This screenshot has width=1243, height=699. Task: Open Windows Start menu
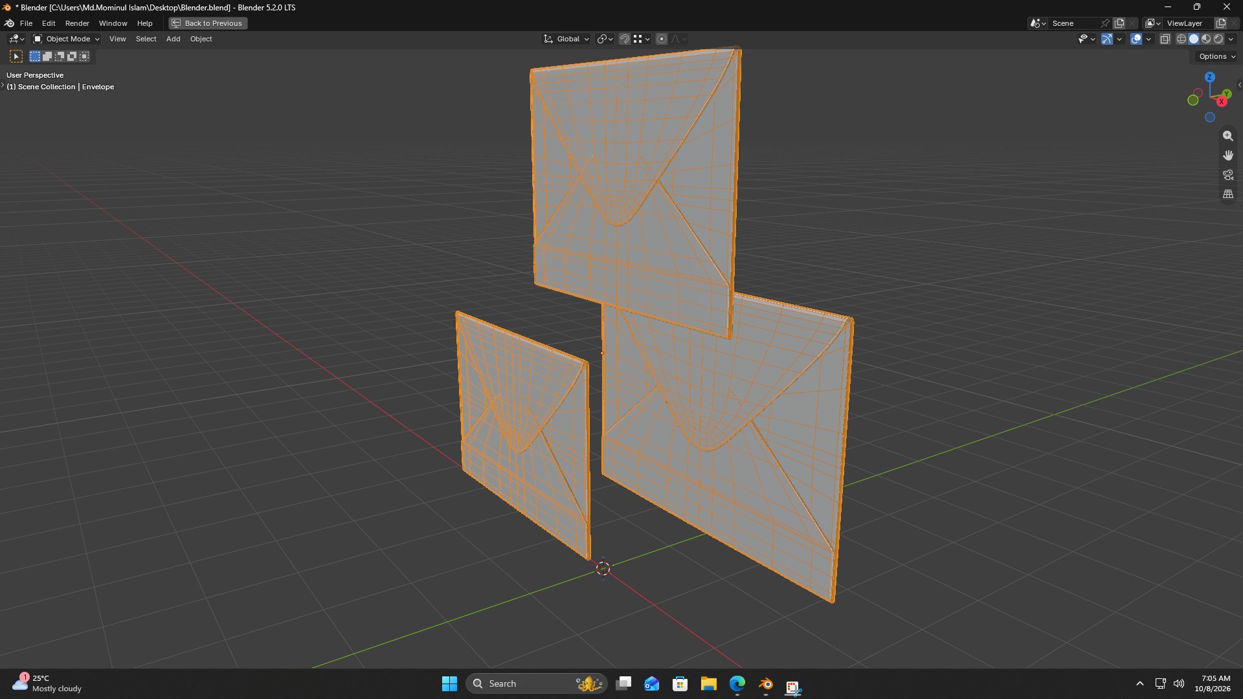pos(449,684)
